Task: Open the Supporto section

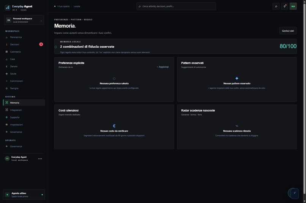Action: coord(24,117)
